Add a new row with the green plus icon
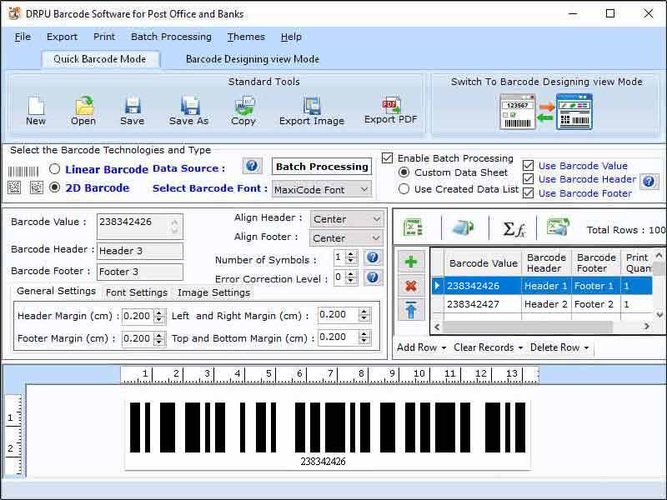This screenshot has width=667, height=500. 410,262
